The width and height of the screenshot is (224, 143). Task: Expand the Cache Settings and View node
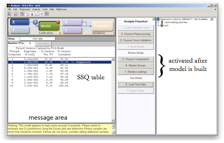coord(158,22)
